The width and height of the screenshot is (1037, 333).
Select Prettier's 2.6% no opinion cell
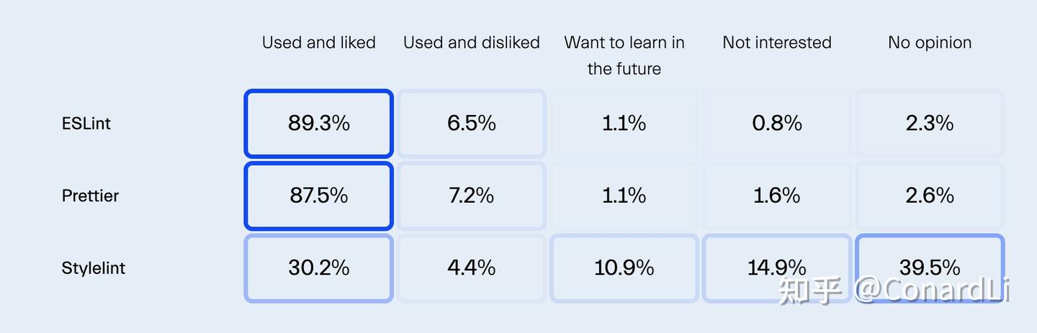(x=930, y=196)
